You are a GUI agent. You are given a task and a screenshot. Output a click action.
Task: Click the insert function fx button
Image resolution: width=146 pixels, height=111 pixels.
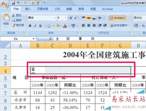[50, 39]
